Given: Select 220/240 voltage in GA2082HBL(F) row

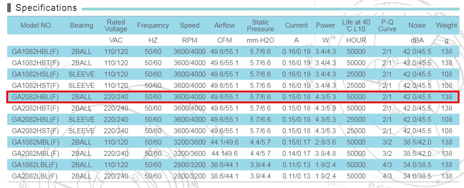Looking at the screenshot, I should coord(116,97).
